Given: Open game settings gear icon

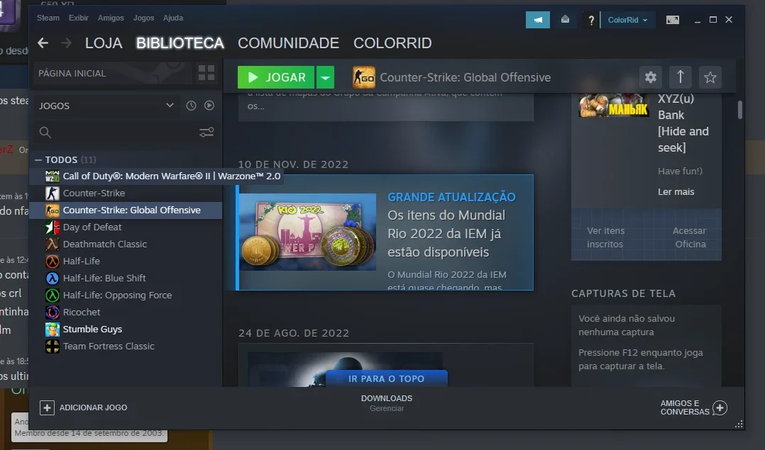Looking at the screenshot, I should coord(650,77).
